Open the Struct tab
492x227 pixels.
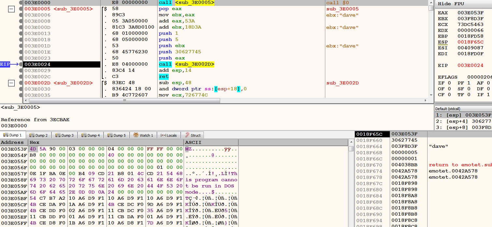192,135
